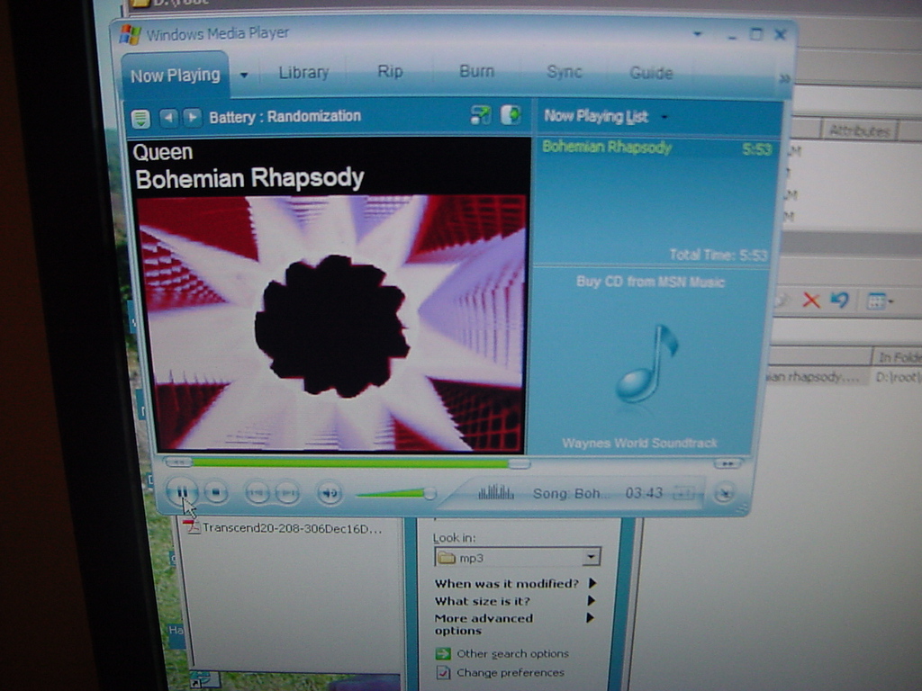
Task: Open the Now Playing List dropdown
Action: coord(664,117)
